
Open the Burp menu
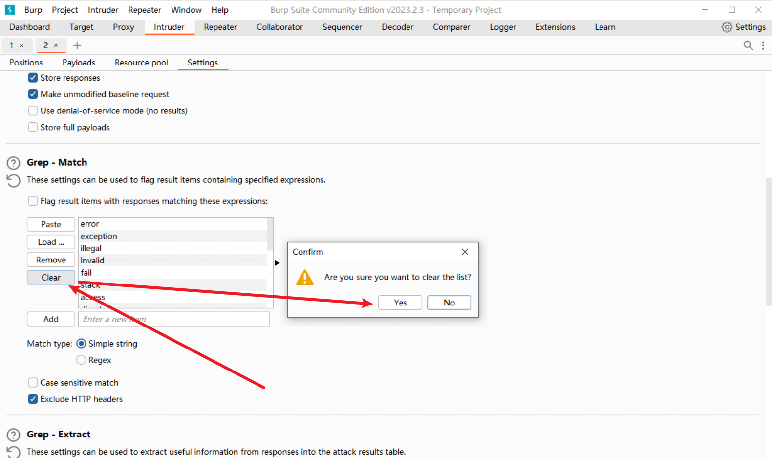point(33,10)
